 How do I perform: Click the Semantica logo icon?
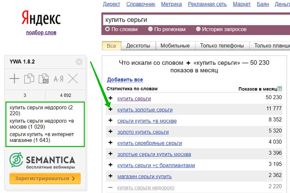[x=16, y=160]
